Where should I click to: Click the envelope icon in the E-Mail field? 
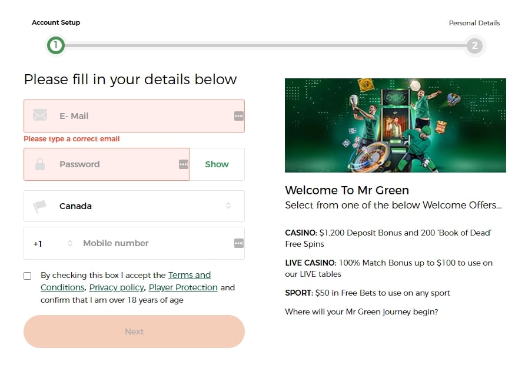point(39,115)
